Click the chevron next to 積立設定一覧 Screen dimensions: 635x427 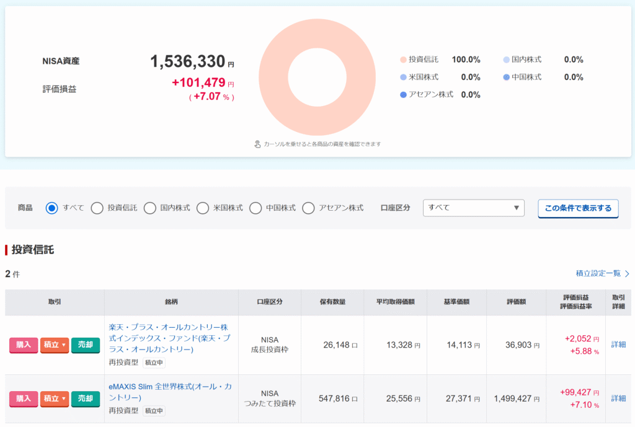(x=627, y=273)
